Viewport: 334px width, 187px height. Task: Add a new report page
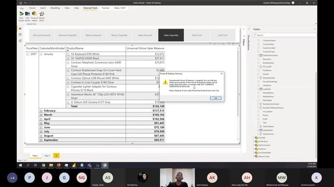(x=56, y=156)
